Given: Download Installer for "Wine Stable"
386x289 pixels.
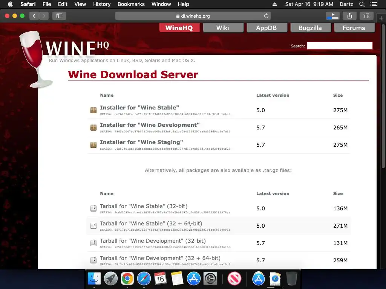Looking at the screenshot, I should click(139, 108).
